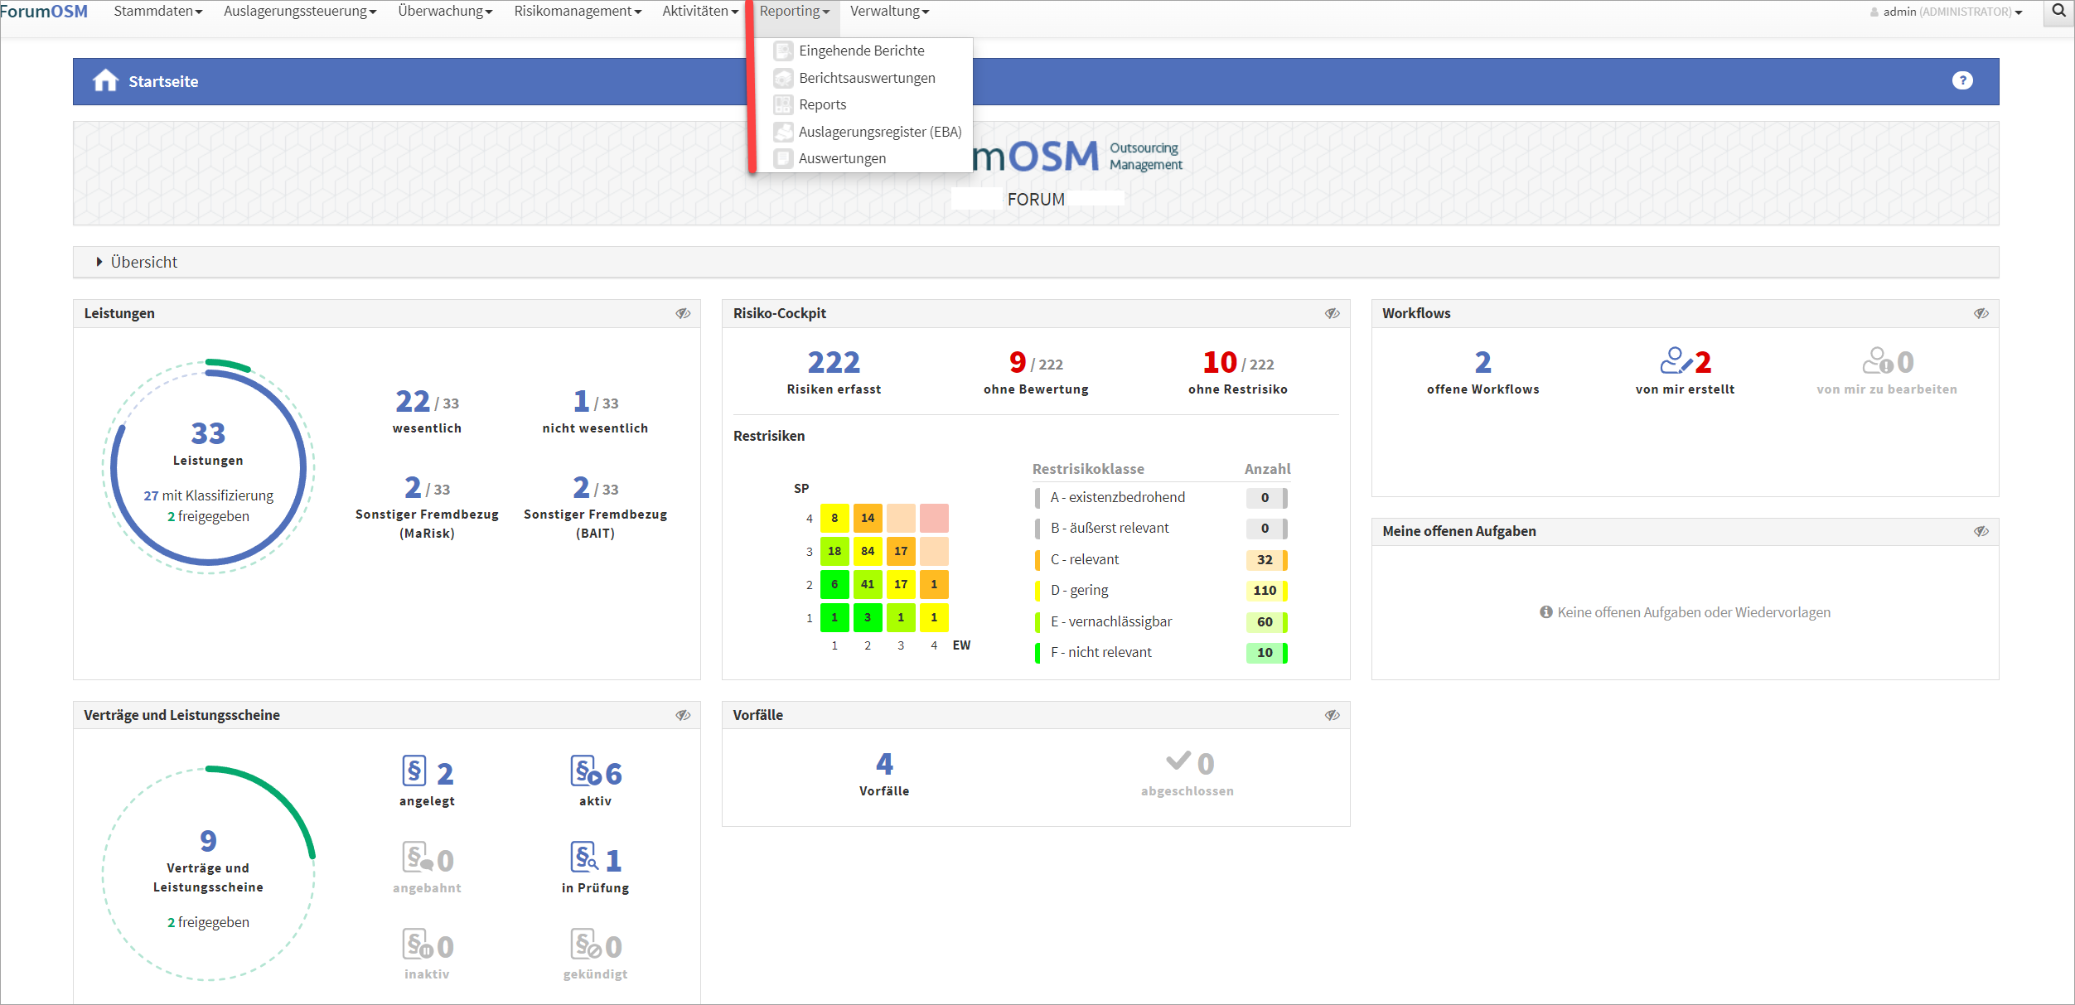Select Berichtsauswertungen menu entry
Screen dimensions: 2075x1005
click(866, 78)
